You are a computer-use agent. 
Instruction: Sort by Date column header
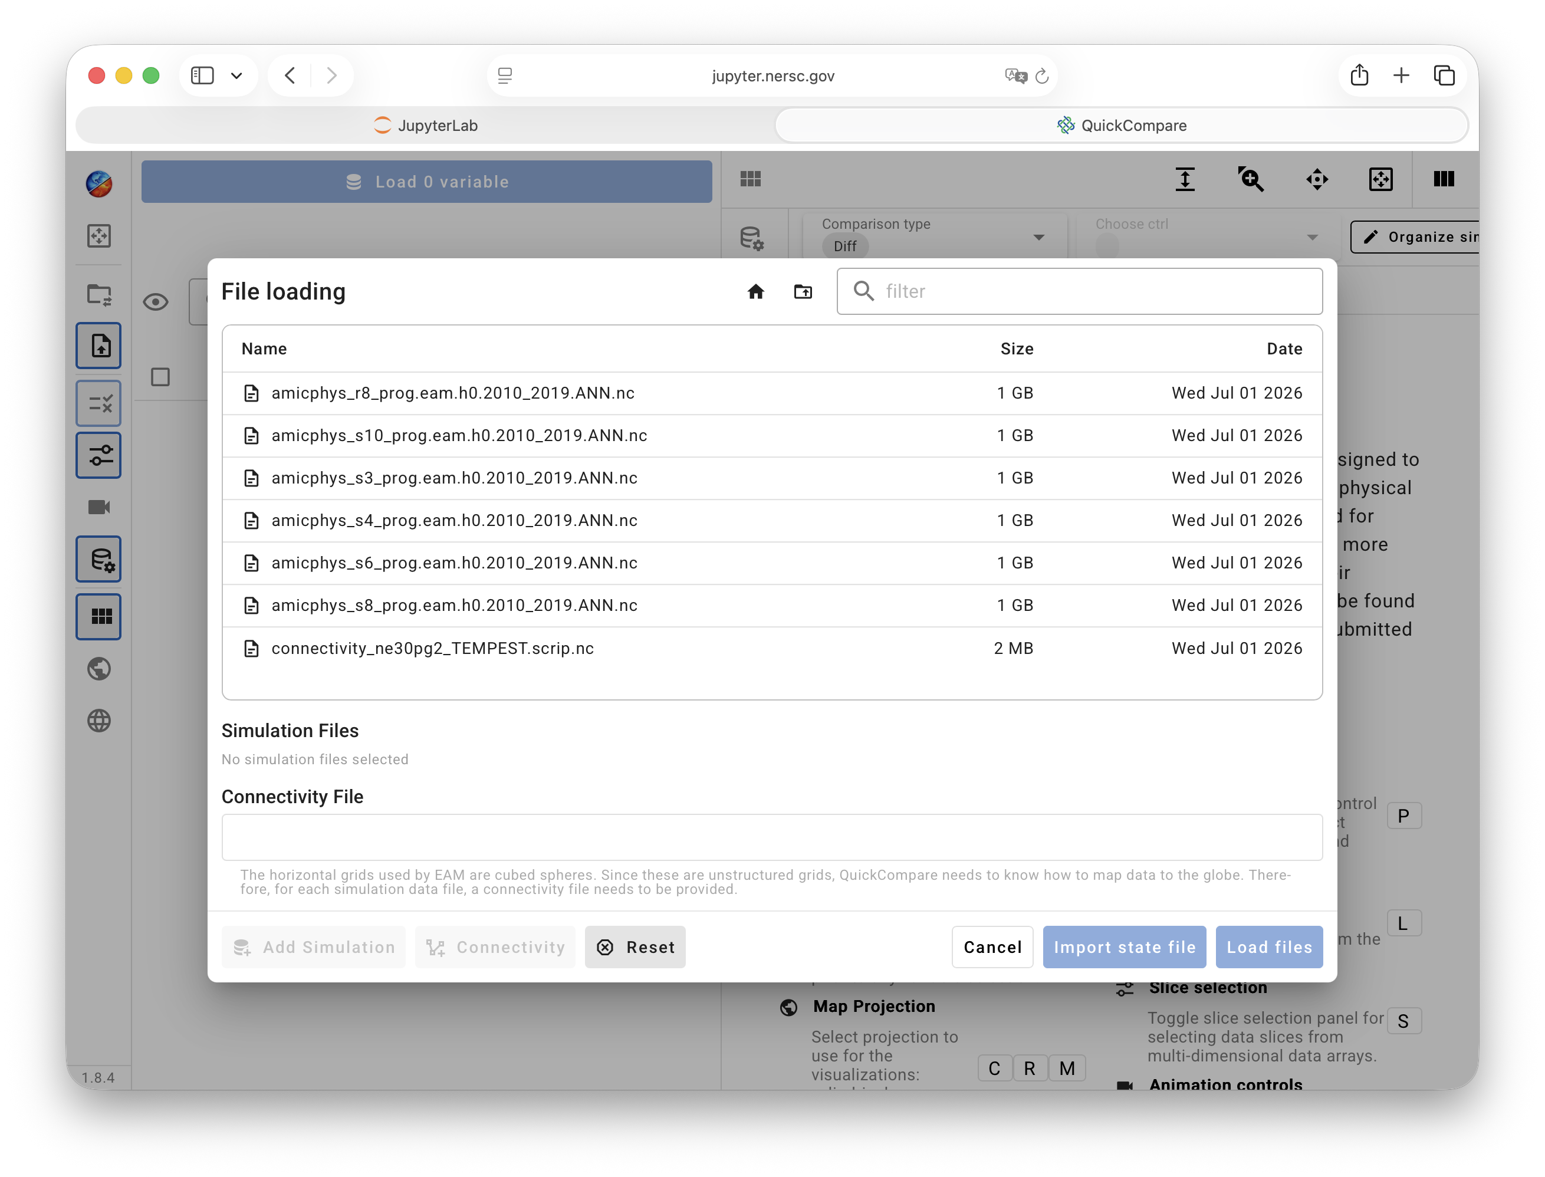click(x=1284, y=349)
